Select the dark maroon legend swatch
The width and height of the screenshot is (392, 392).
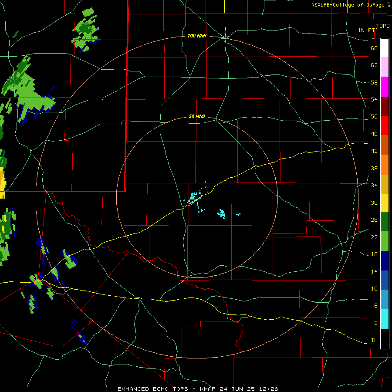tap(385, 106)
